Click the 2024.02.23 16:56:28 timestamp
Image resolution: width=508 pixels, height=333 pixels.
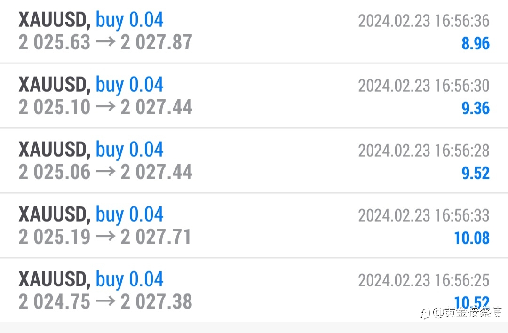coord(424,151)
